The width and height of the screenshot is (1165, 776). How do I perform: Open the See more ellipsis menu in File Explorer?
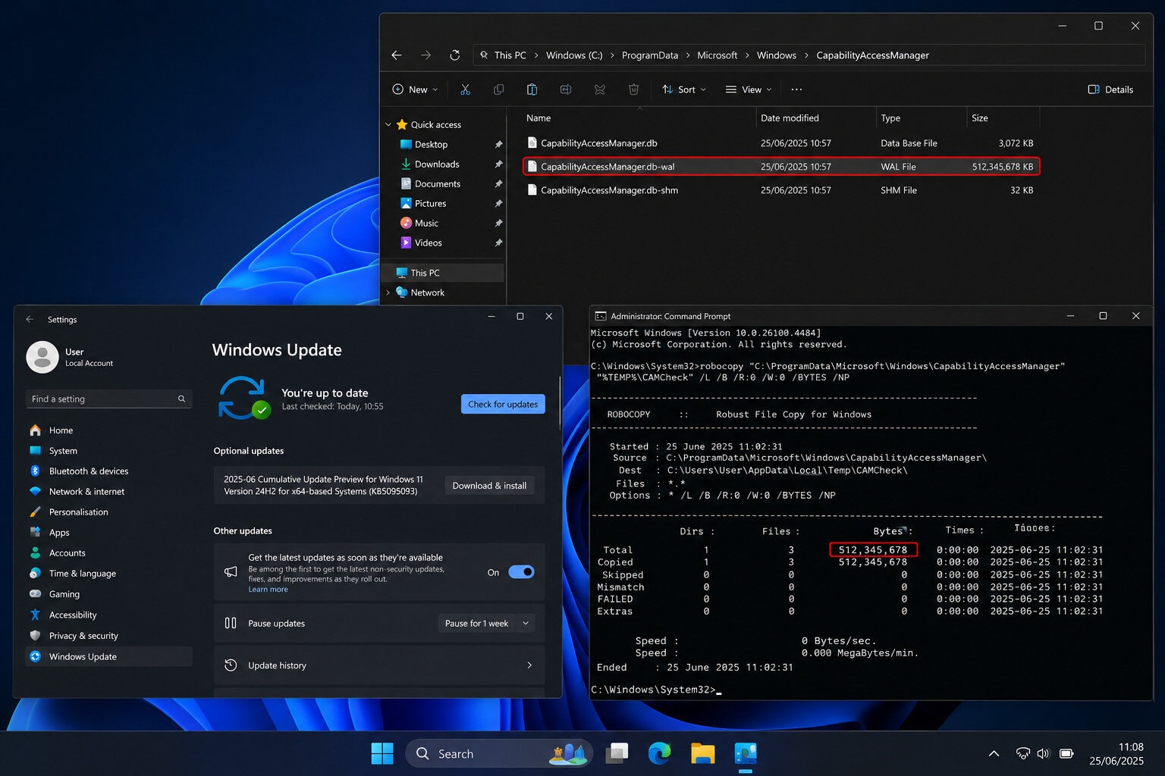(x=796, y=89)
